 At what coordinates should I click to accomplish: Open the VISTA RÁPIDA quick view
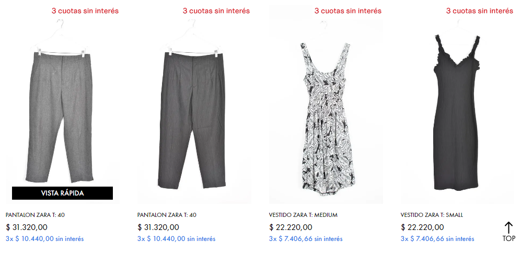[63, 193]
